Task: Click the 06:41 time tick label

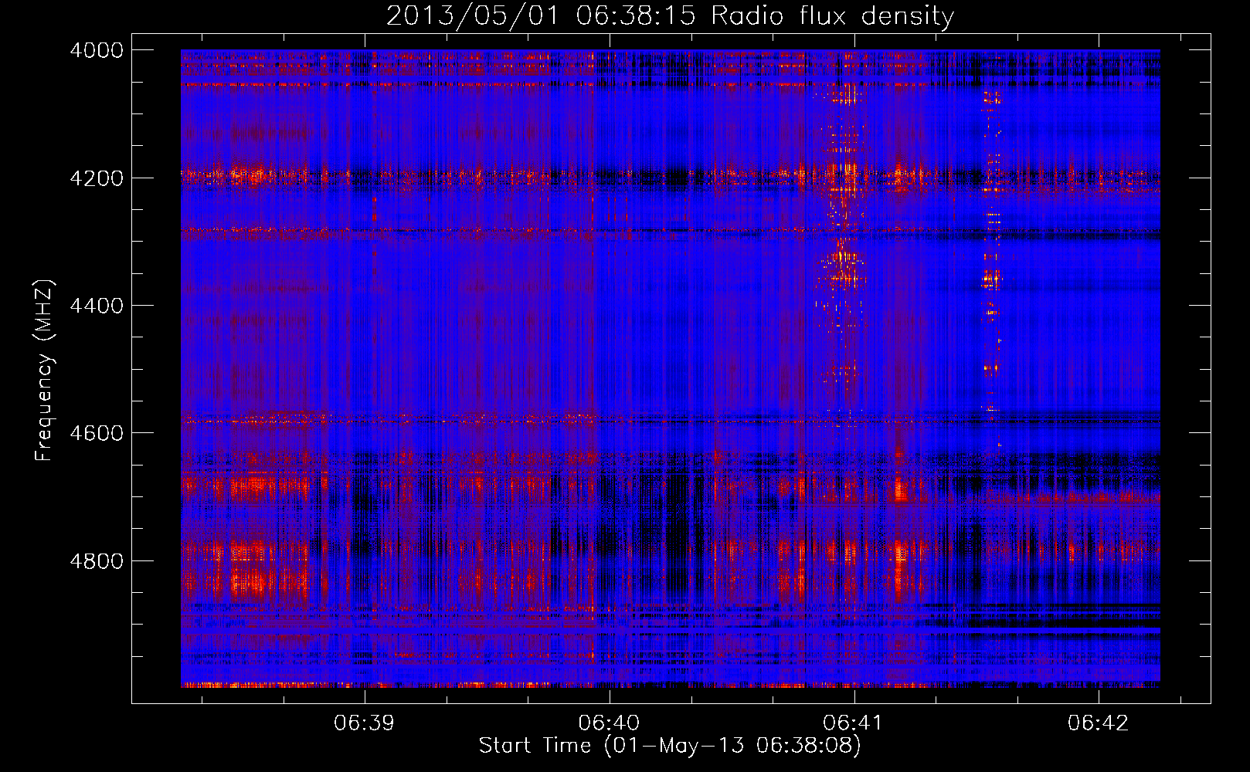Action: click(854, 723)
